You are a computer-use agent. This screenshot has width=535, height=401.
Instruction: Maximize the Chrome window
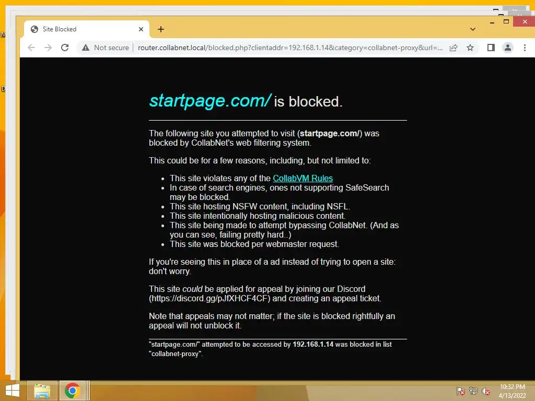click(x=506, y=22)
